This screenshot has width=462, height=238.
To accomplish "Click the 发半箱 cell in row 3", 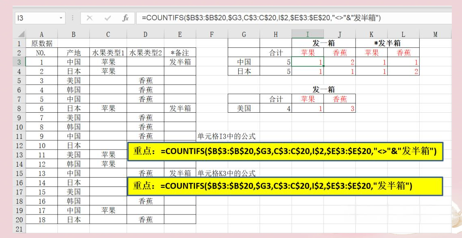I will 180,62.
